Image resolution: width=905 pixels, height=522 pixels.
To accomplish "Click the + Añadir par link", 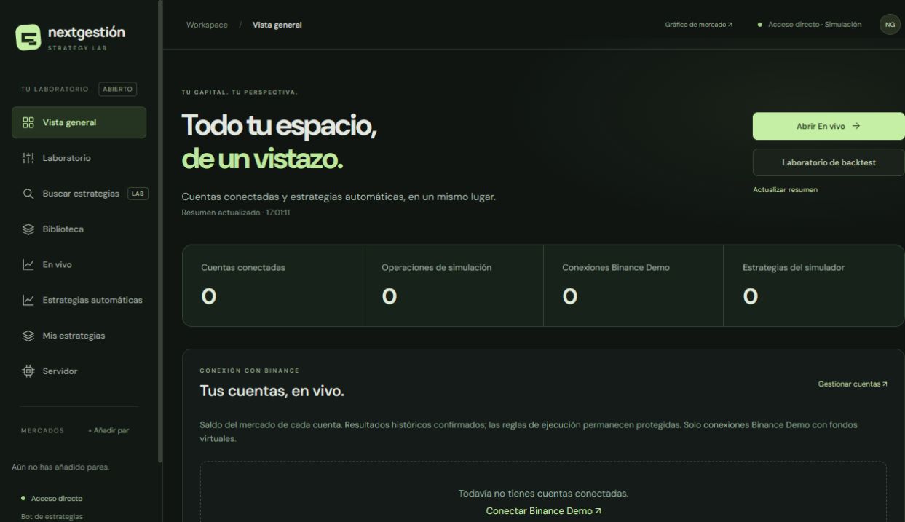I will point(108,430).
